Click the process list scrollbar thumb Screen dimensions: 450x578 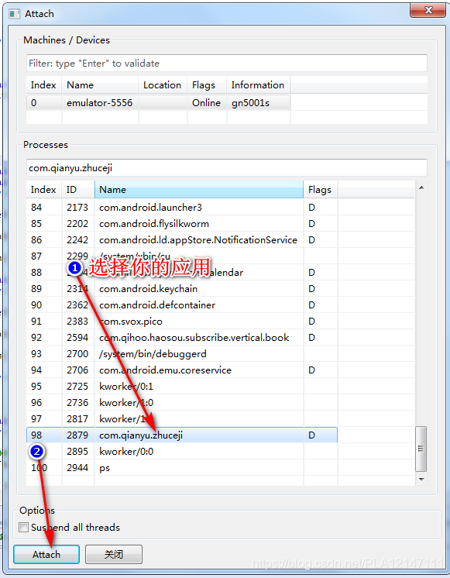click(421, 449)
